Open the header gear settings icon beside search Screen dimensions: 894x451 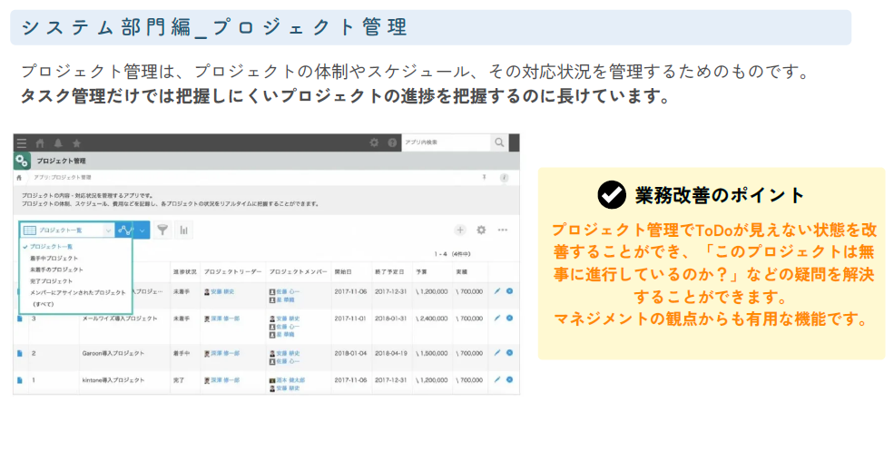(374, 142)
